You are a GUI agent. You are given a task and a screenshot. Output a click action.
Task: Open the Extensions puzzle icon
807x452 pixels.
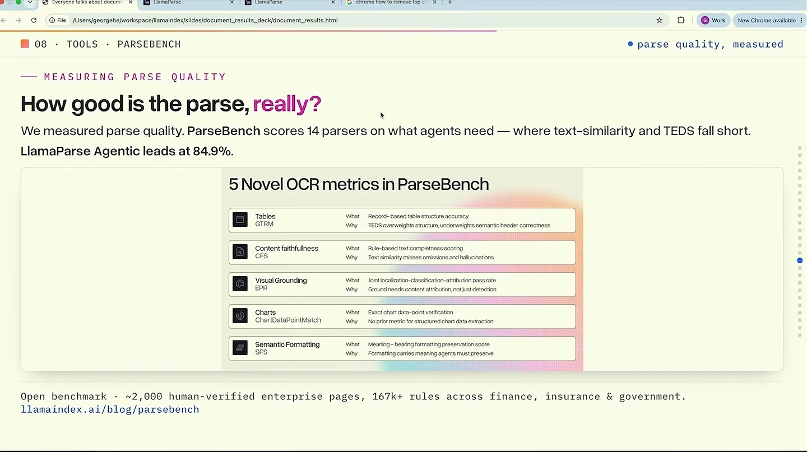click(681, 20)
